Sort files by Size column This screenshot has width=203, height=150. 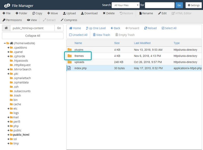[x=117, y=43]
